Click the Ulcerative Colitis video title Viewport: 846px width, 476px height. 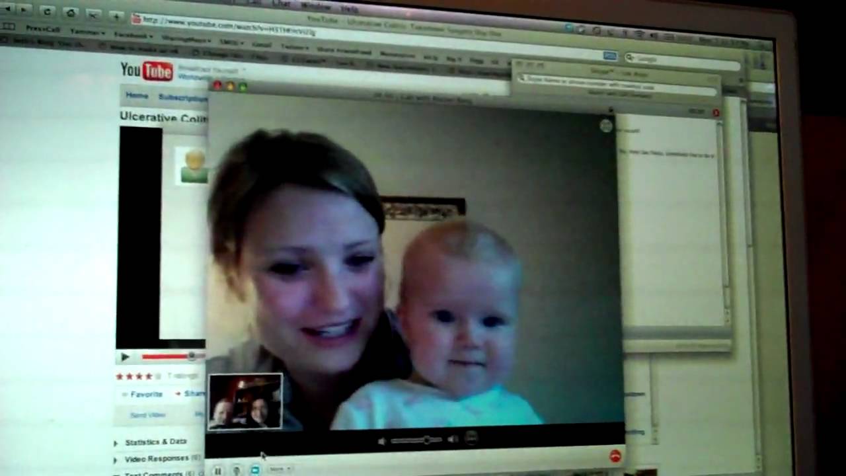[163, 117]
